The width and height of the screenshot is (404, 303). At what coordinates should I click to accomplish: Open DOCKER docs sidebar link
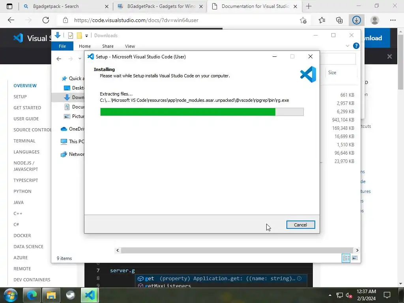click(x=22, y=236)
